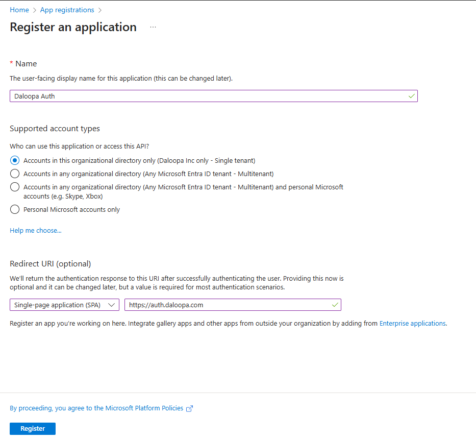Click the Supported account types heading
476x441 pixels.
tap(55, 129)
